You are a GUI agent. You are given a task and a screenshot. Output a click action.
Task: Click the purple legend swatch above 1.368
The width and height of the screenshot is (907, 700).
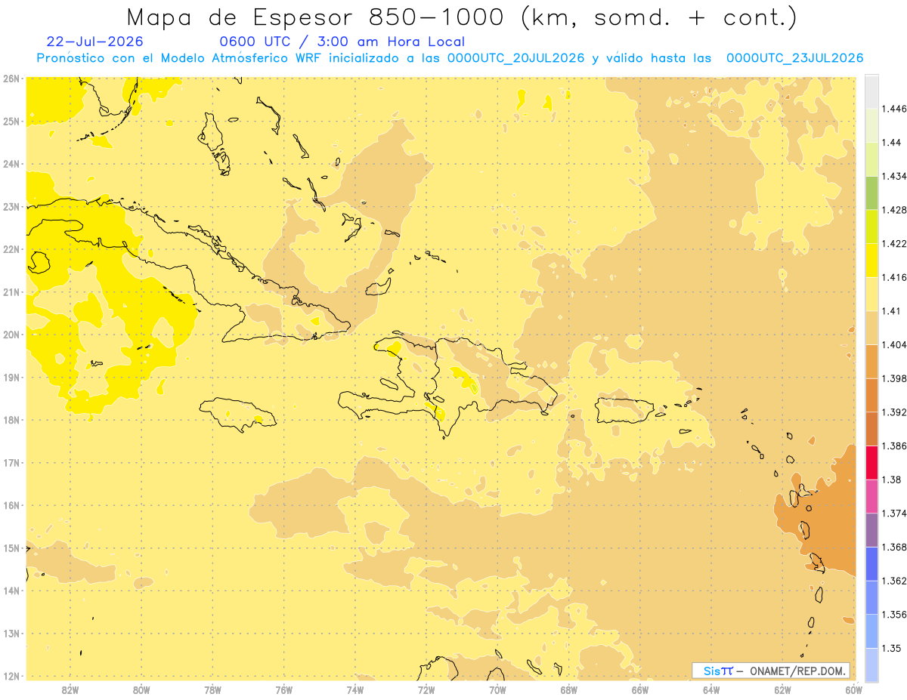(871, 529)
